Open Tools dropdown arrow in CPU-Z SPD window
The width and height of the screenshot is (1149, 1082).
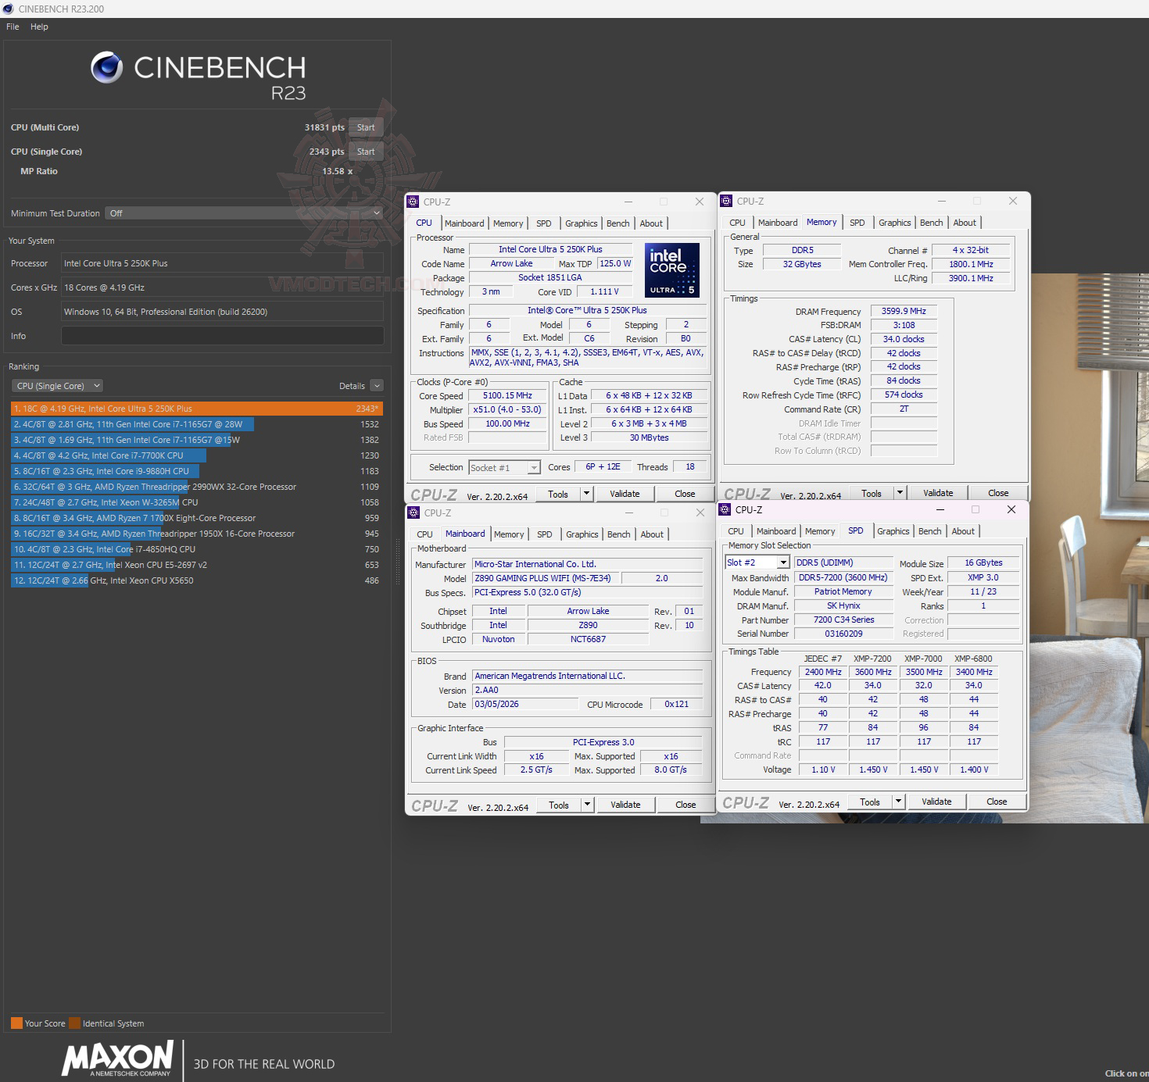click(x=898, y=802)
